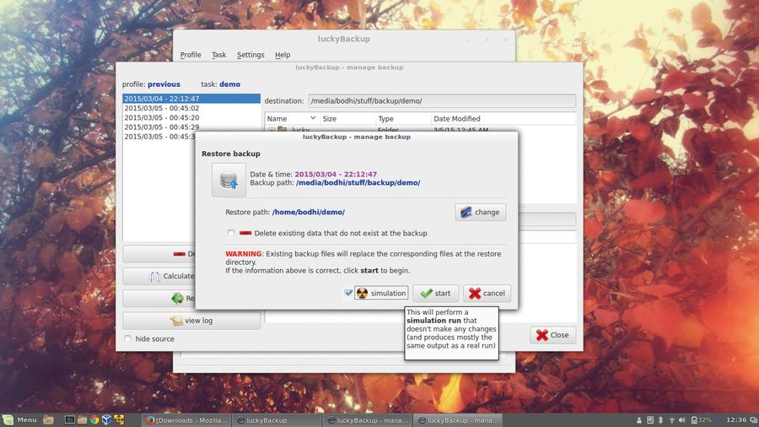Click Close in the manage backup window

tap(552, 335)
